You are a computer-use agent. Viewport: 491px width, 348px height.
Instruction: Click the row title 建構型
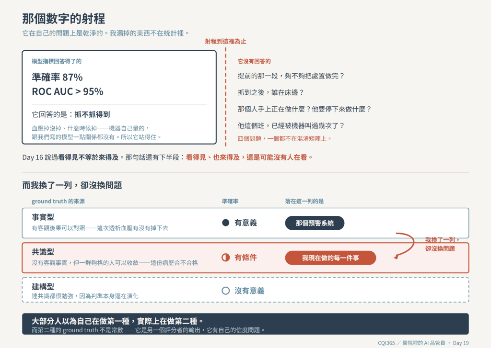click(43, 286)
